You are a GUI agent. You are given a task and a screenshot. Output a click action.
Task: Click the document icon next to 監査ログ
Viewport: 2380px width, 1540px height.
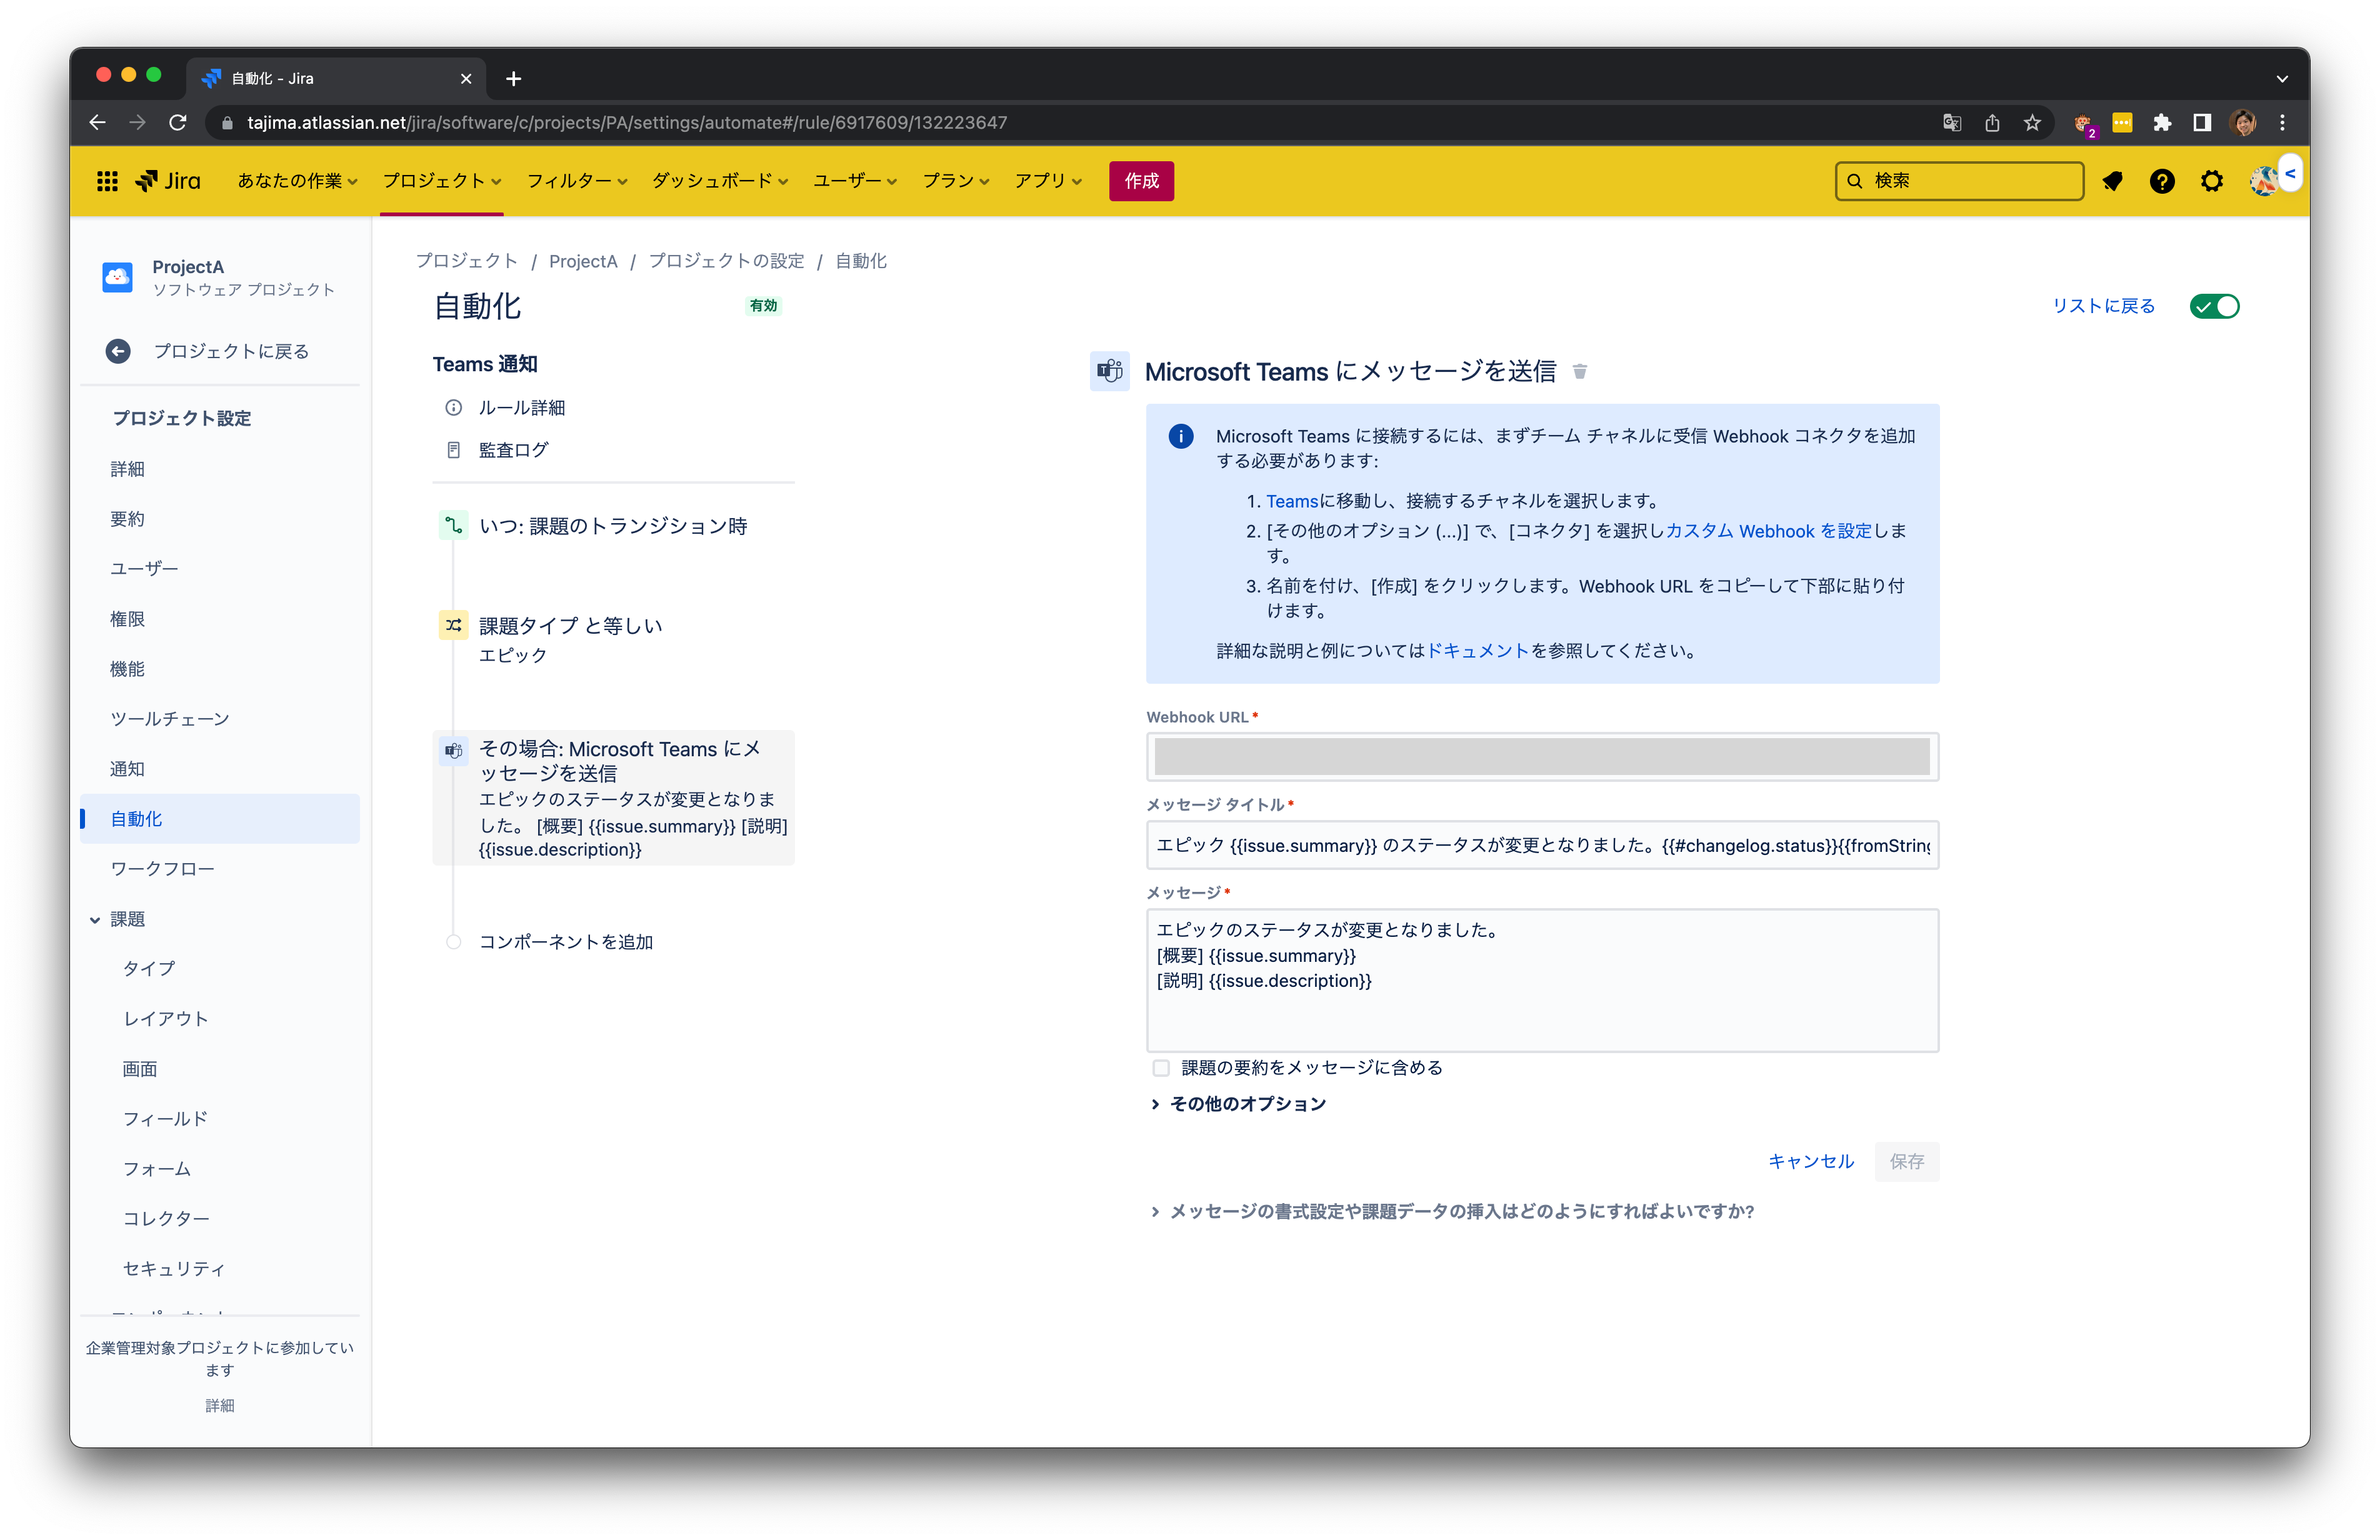(x=454, y=450)
